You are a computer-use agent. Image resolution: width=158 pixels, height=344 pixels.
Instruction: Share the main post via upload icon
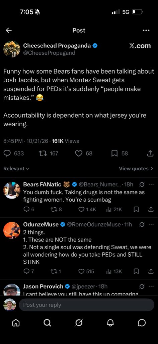[150, 154]
